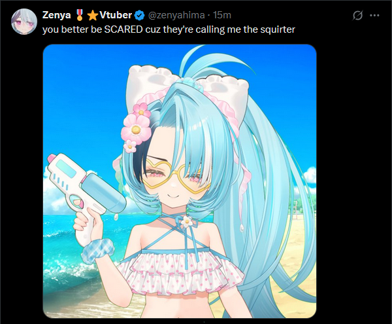
Task: Click the display name Zenya
Action: (x=56, y=15)
